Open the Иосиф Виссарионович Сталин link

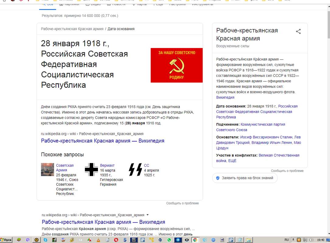pyautogui.click(x=266, y=137)
